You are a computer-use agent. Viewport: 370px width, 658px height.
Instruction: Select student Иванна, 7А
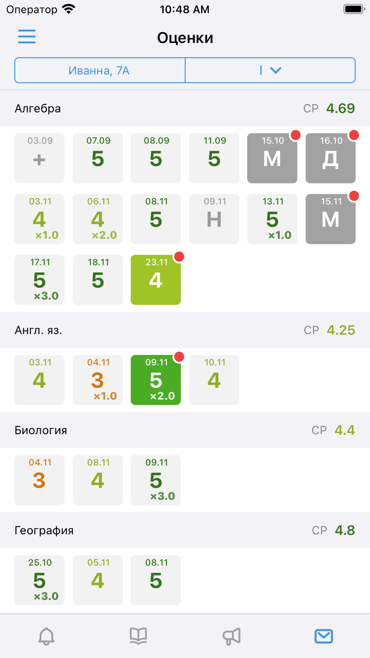[100, 70]
